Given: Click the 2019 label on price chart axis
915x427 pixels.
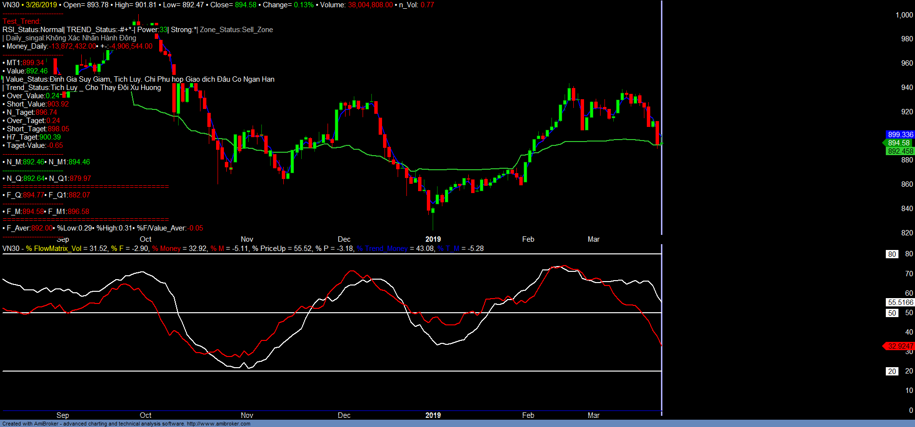Looking at the screenshot, I should pos(433,239).
